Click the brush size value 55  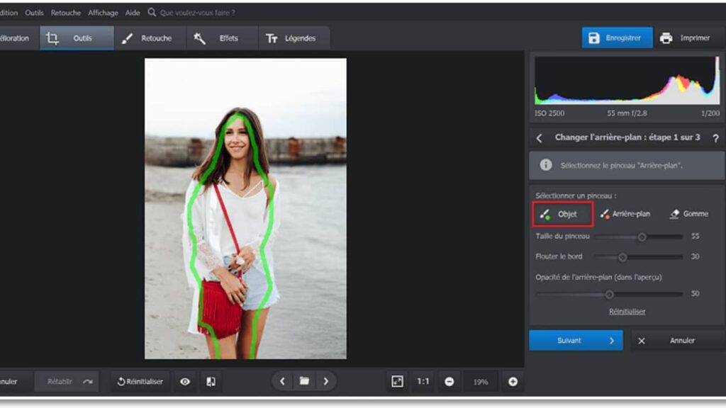coord(695,237)
